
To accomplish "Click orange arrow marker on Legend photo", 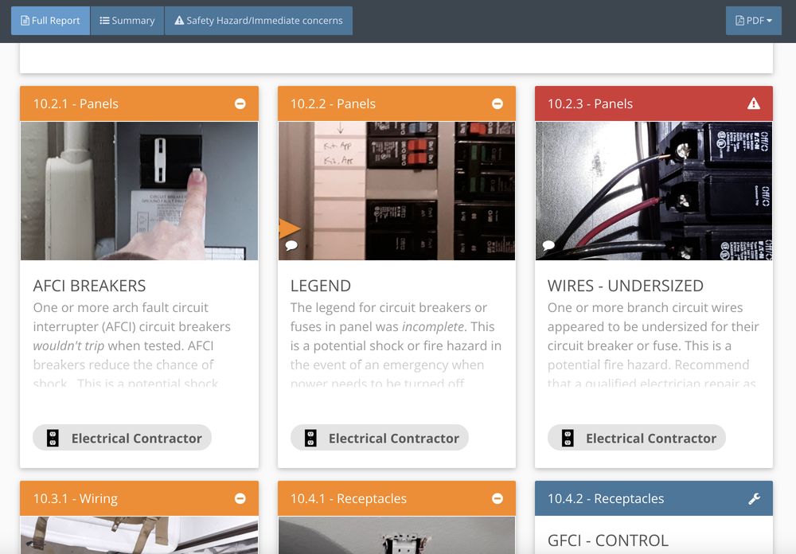I will (x=288, y=229).
